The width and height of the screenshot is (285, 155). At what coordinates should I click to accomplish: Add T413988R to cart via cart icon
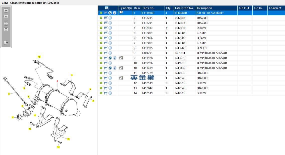pos(106,13)
